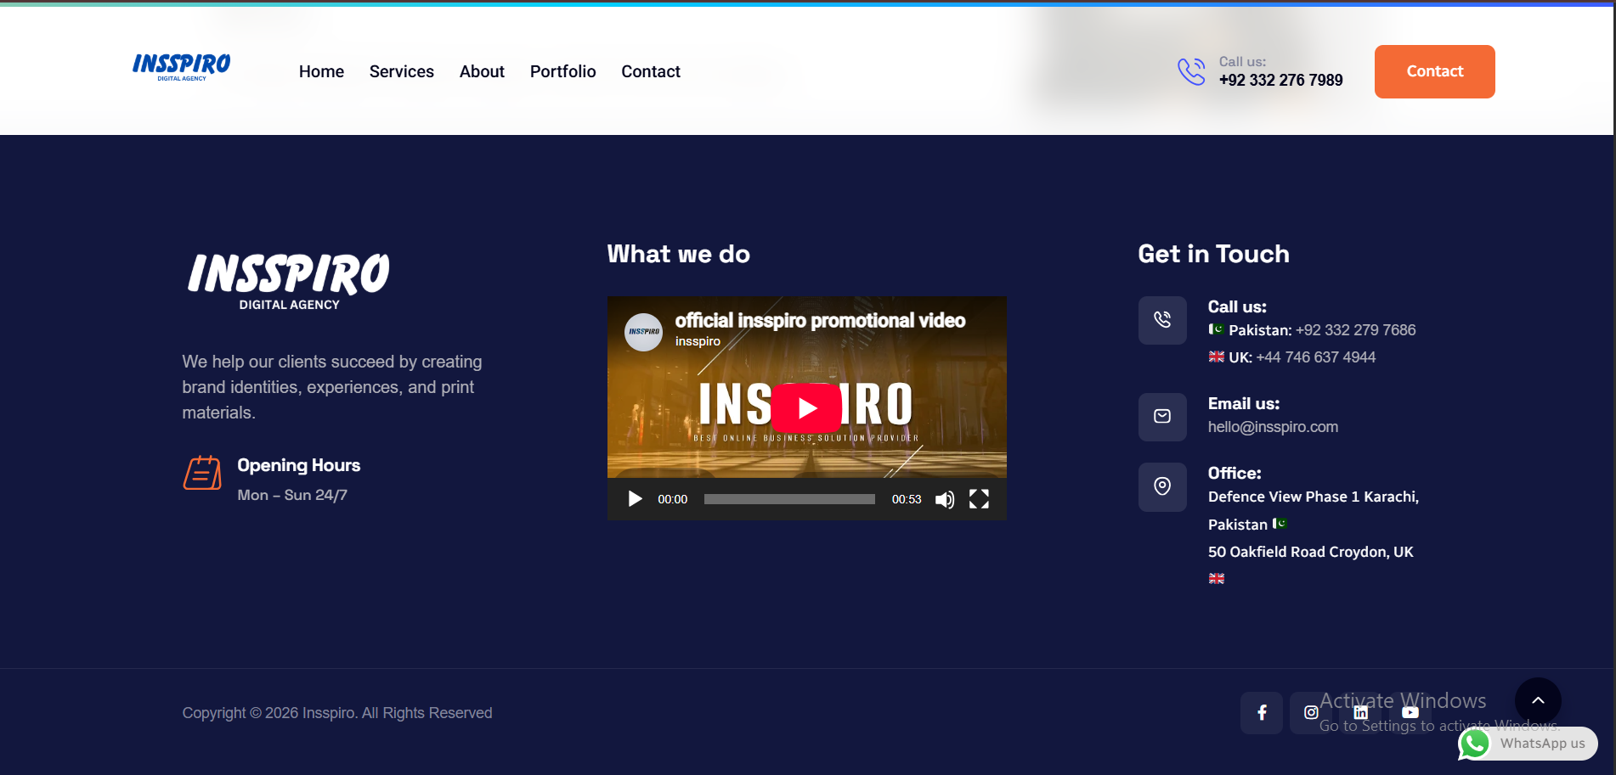This screenshot has width=1616, height=775.
Task: Email hello@insspiro.com
Action: click(x=1273, y=427)
